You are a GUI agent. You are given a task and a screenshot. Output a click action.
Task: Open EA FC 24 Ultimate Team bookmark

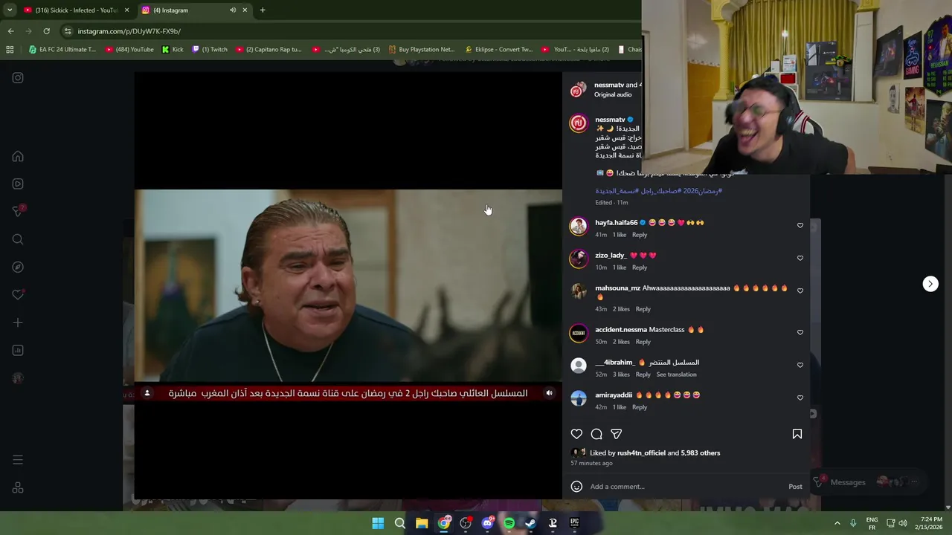62,50
